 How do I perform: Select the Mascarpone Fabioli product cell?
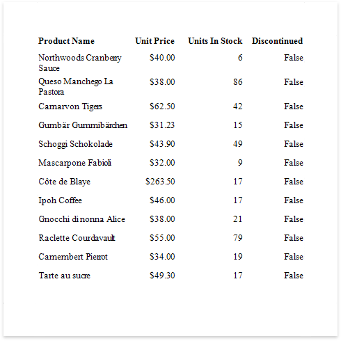(x=74, y=163)
